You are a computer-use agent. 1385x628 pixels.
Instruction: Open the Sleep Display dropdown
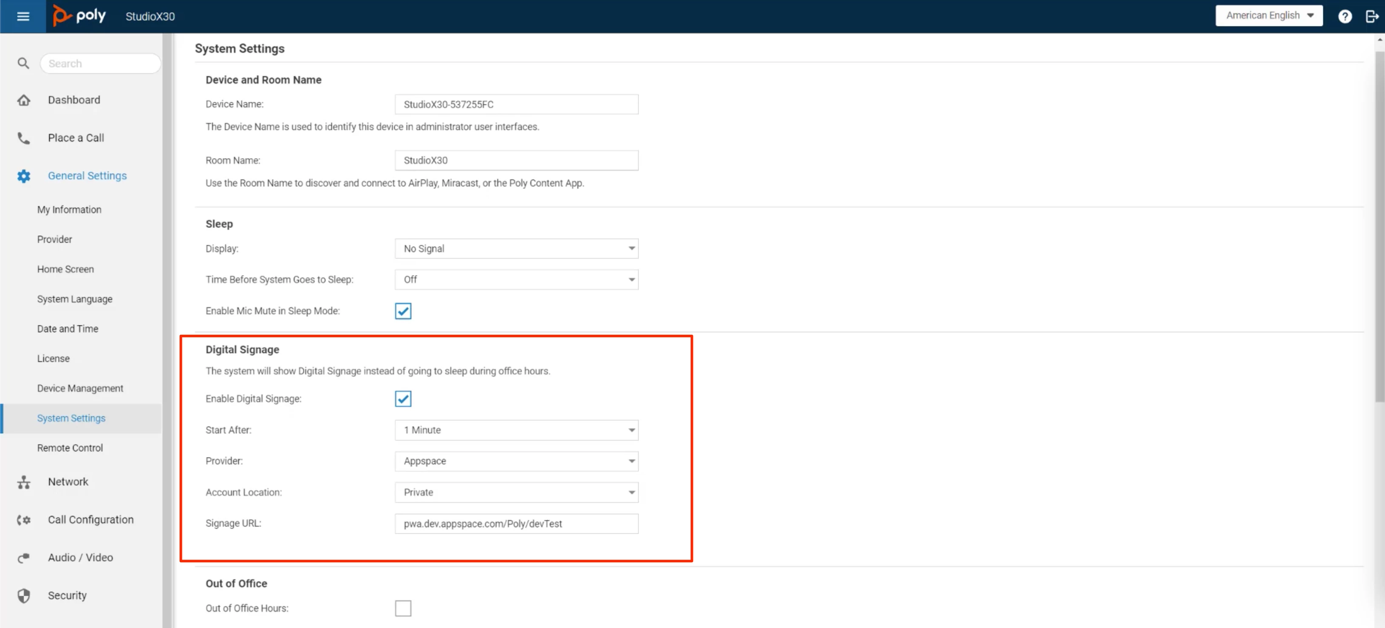516,249
